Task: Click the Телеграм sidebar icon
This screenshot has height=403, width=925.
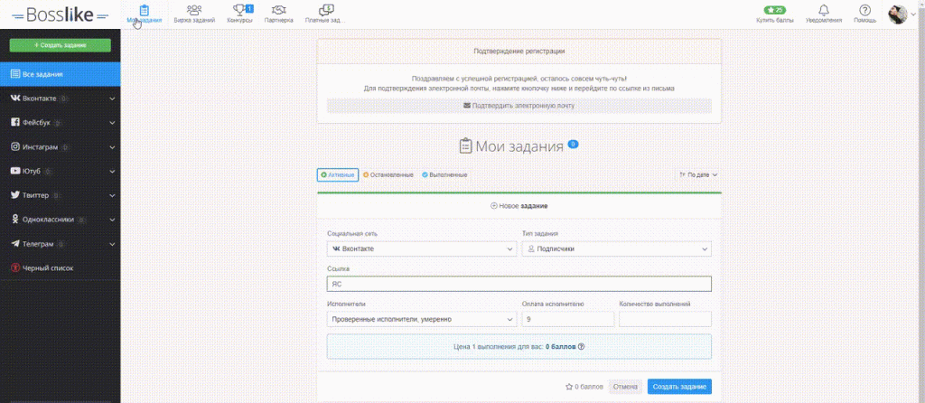Action: 16,244
